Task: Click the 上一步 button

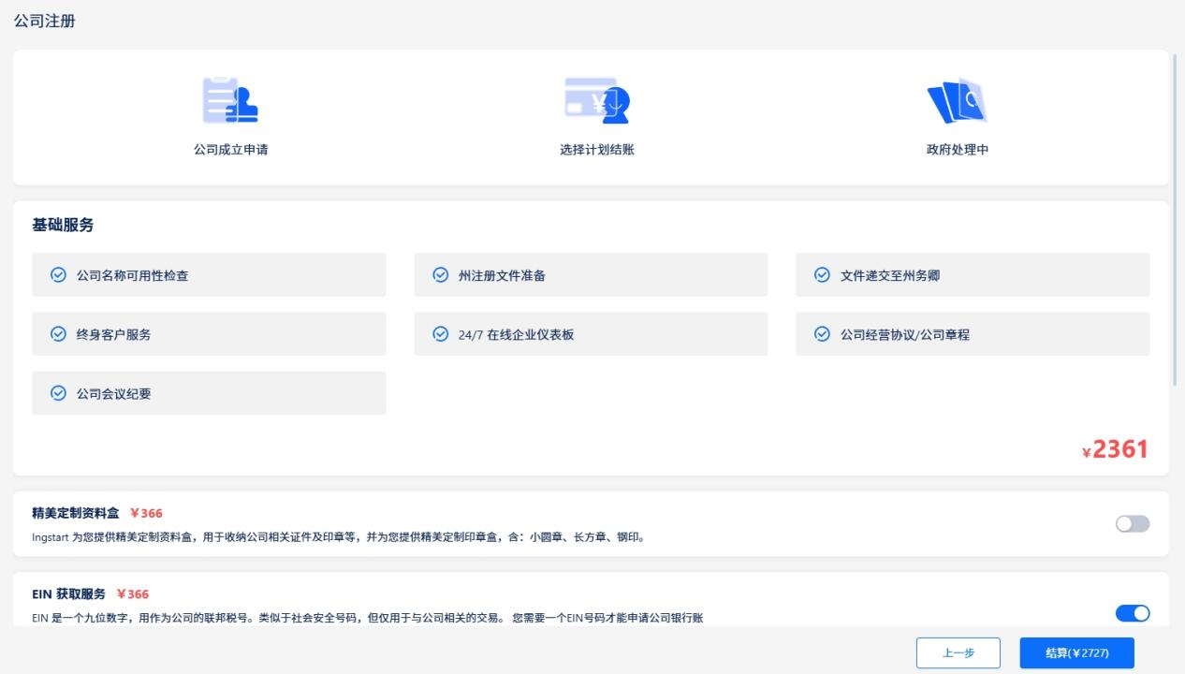Action: 958,652
